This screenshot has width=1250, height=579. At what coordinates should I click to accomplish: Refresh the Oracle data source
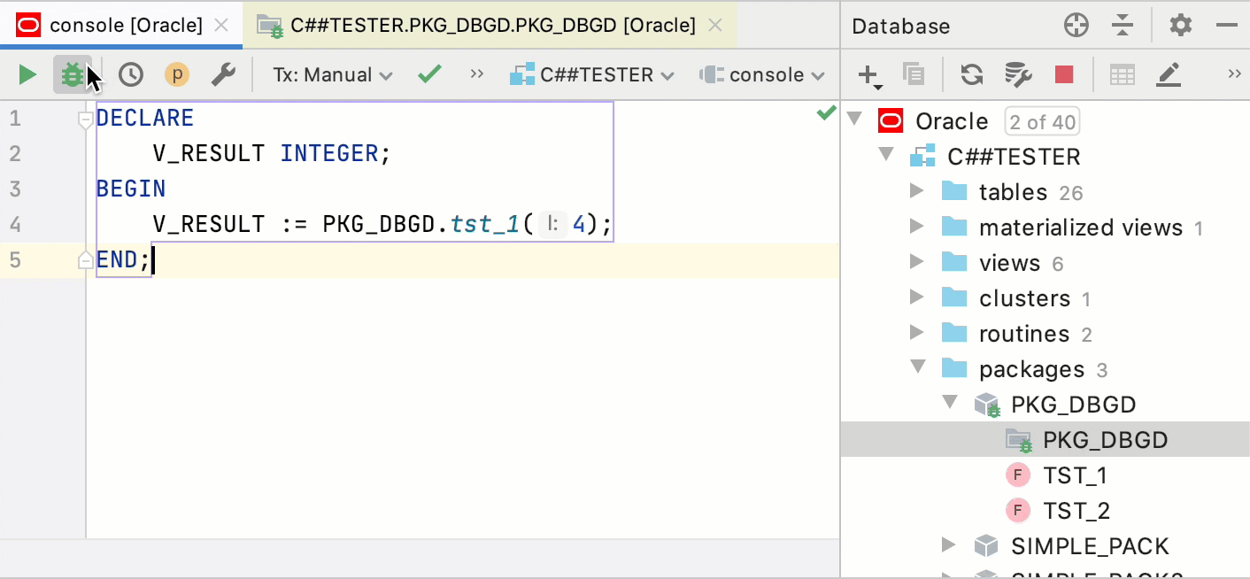(971, 74)
